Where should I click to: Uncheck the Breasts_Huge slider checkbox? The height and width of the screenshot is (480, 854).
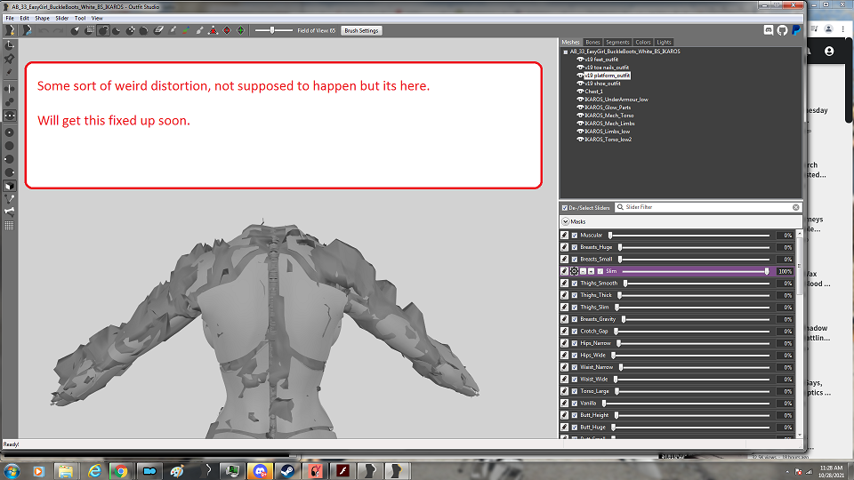coord(574,247)
